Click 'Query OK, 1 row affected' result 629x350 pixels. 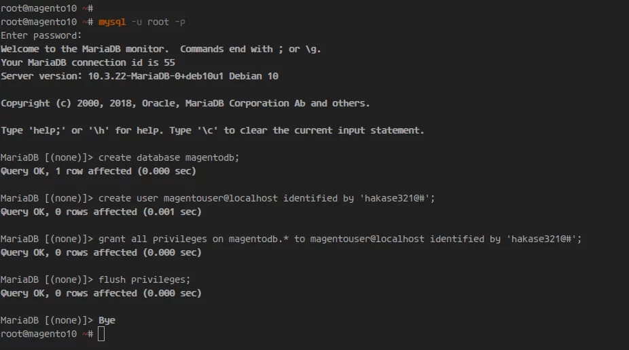[x=66, y=172]
